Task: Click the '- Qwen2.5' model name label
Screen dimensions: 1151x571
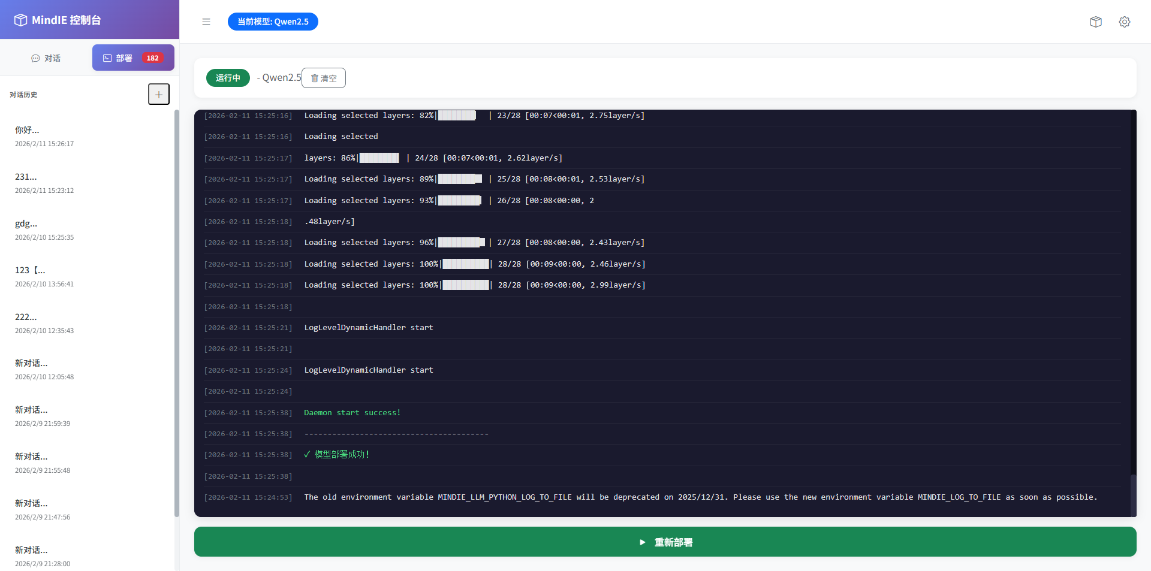Action: click(279, 78)
